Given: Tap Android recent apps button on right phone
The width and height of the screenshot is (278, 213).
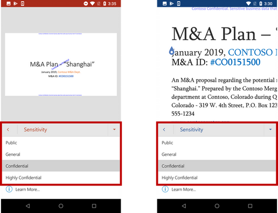Looking at the screenshot, I should 250,206.
